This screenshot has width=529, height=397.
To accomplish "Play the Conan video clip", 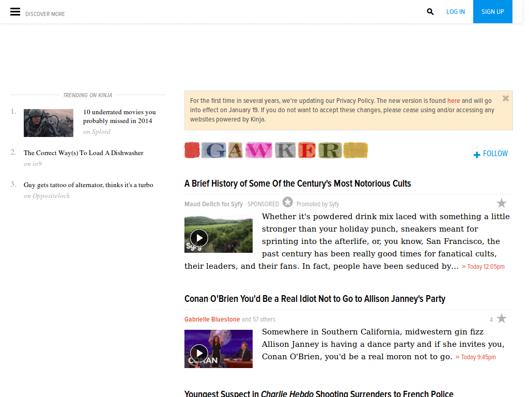I will pyautogui.click(x=199, y=353).
